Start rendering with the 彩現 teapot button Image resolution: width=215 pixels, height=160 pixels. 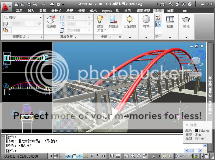coord(186,19)
